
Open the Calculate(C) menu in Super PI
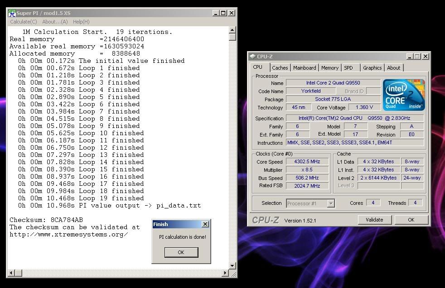coord(24,22)
